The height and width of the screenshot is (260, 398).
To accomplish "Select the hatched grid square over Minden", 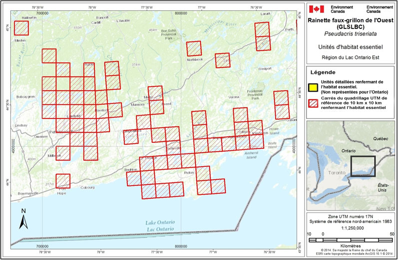I will point(21,28).
